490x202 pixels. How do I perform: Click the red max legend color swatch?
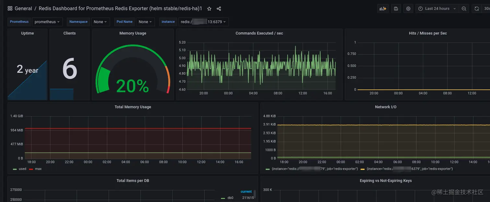pyautogui.click(x=31, y=169)
